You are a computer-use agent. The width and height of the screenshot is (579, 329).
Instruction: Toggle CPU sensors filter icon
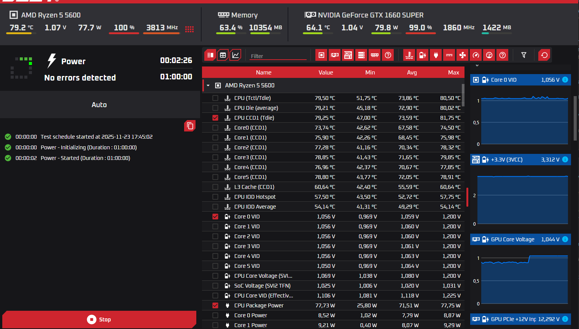click(x=321, y=55)
